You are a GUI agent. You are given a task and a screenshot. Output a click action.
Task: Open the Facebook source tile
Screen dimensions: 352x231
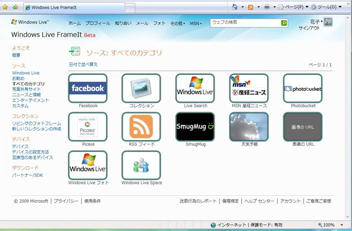(x=88, y=88)
